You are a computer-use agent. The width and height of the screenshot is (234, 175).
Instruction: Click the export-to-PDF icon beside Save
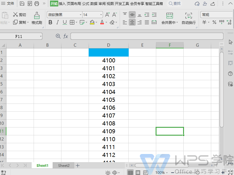30,3
